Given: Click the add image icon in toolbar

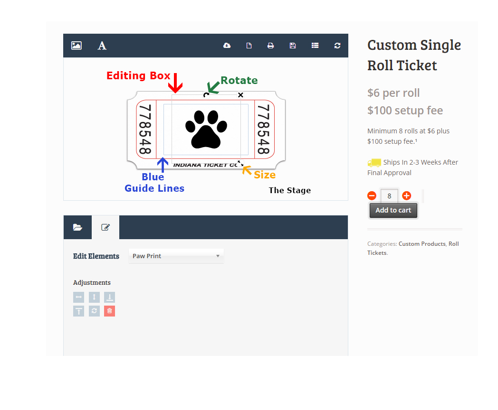Looking at the screenshot, I should (x=77, y=46).
